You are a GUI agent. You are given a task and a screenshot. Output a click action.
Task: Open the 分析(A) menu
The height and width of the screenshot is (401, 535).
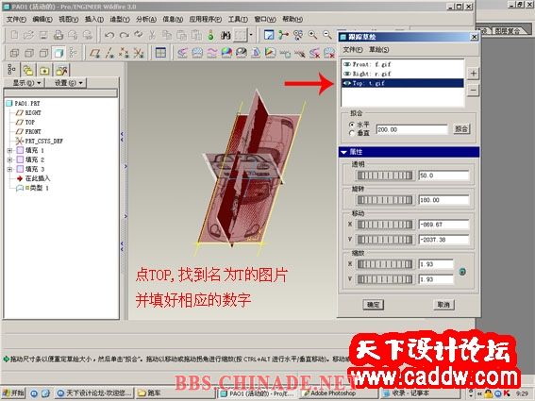146,20
